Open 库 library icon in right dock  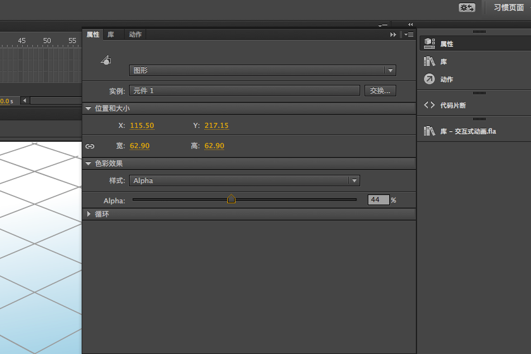tap(429, 61)
